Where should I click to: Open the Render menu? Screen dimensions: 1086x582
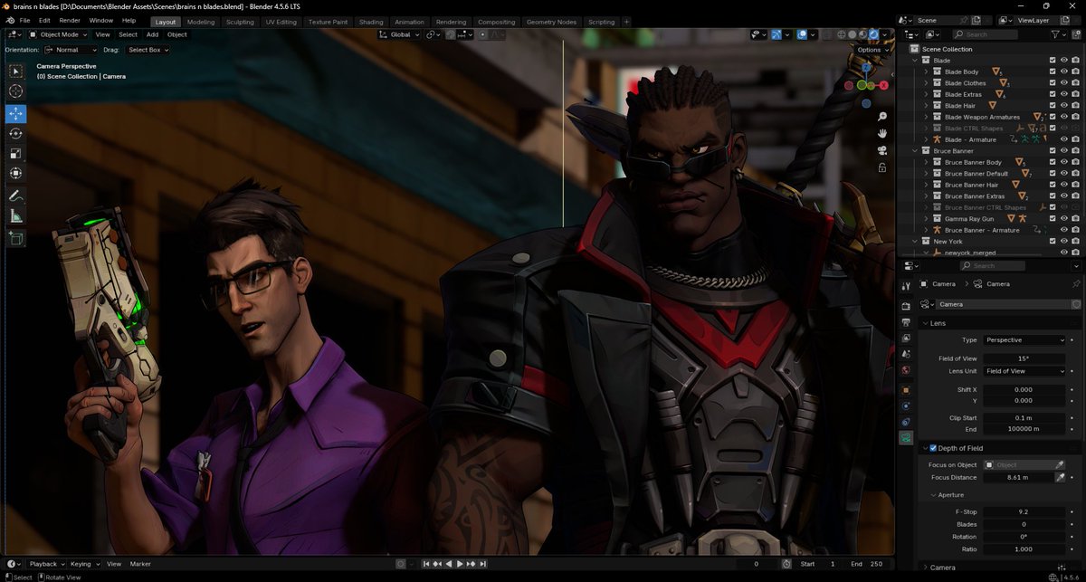(70, 21)
